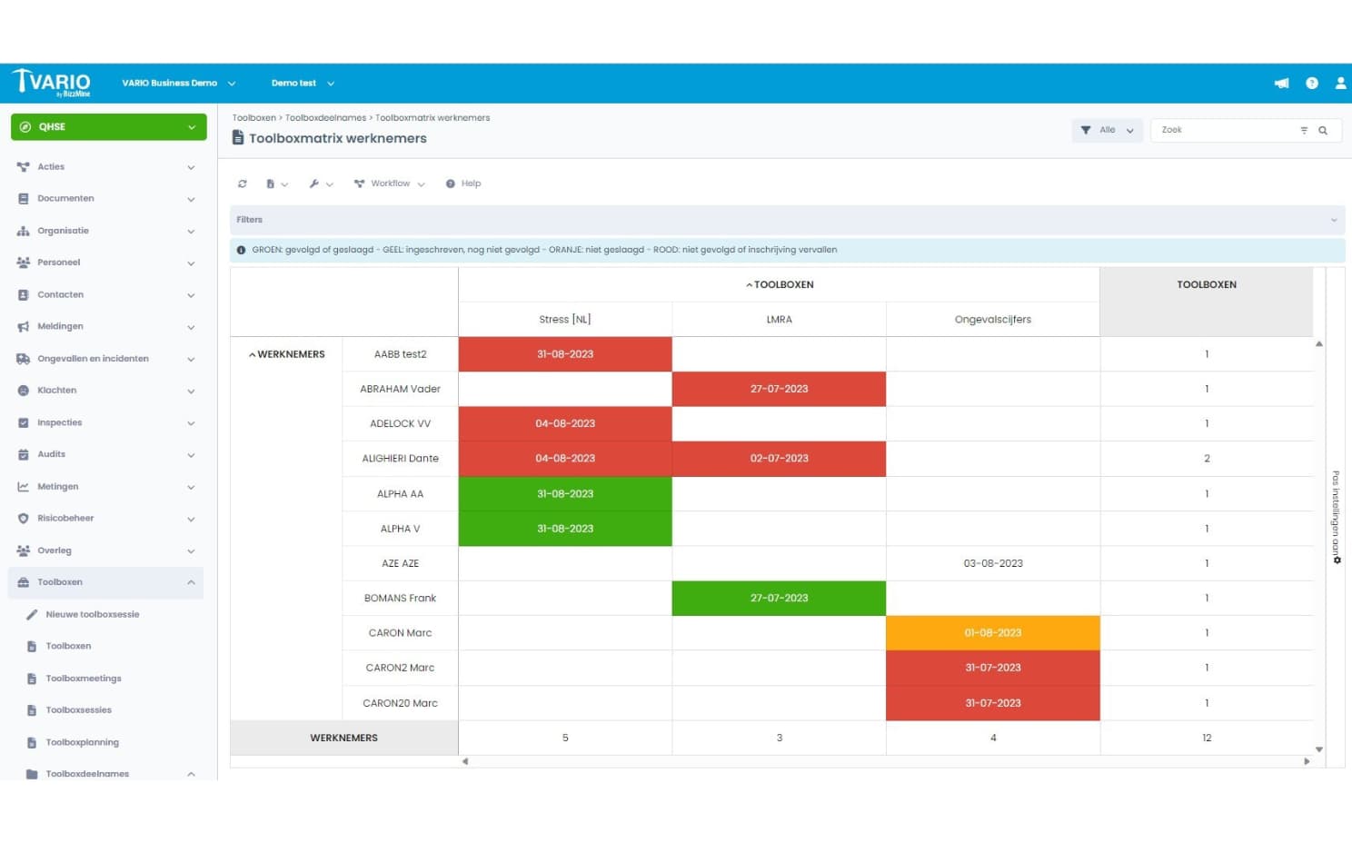Open the wrench tools dropdown
Screen dimensions: 1352x843
[321, 183]
